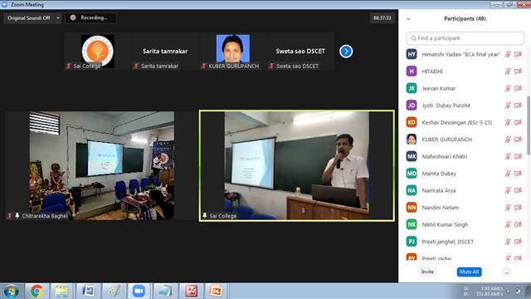Screen dimensions: 531x299
Task: Click the mic icon for Nandini Netam
Action: coord(508,208)
